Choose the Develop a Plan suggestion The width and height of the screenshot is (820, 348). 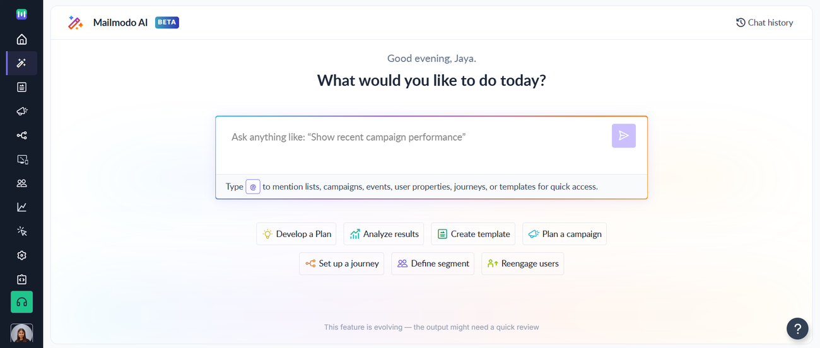pos(296,234)
